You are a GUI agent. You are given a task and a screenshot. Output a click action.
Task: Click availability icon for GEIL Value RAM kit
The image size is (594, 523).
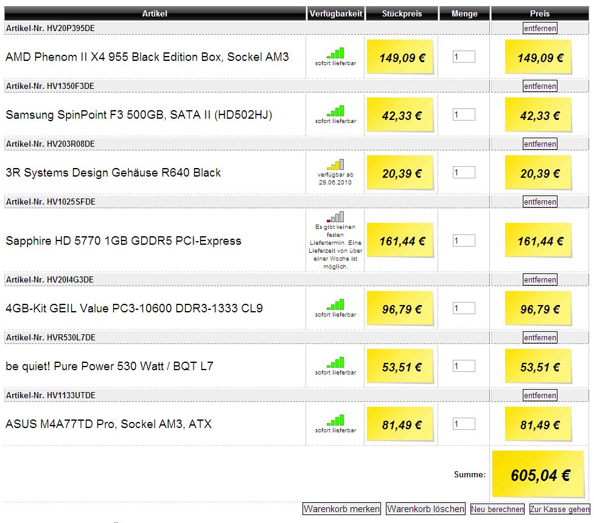click(335, 304)
